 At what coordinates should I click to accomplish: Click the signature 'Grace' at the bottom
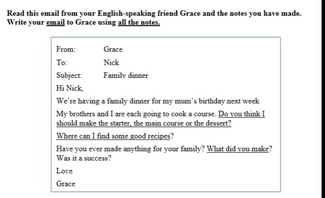[x=65, y=184]
